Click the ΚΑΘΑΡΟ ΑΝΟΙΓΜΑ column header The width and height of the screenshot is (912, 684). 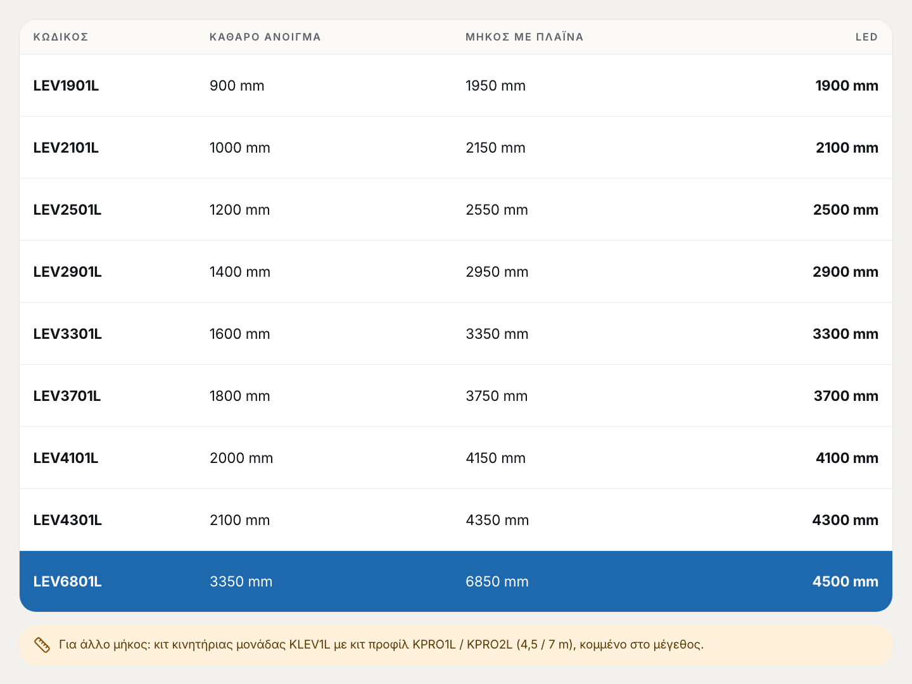pyautogui.click(x=265, y=37)
